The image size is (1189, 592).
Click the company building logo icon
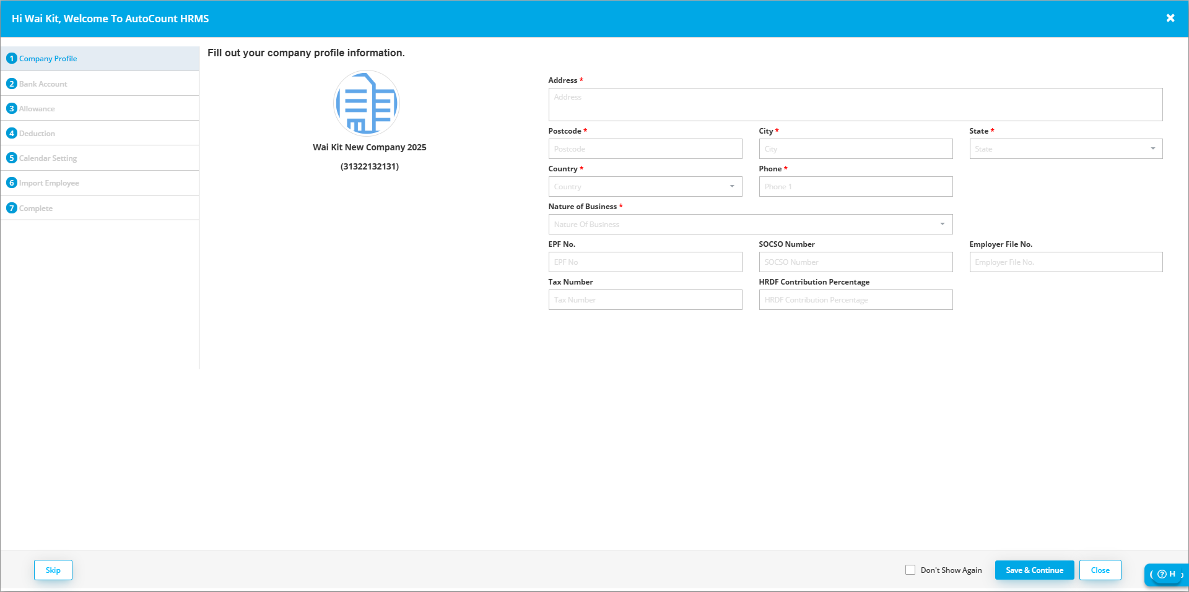pos(367,103)
